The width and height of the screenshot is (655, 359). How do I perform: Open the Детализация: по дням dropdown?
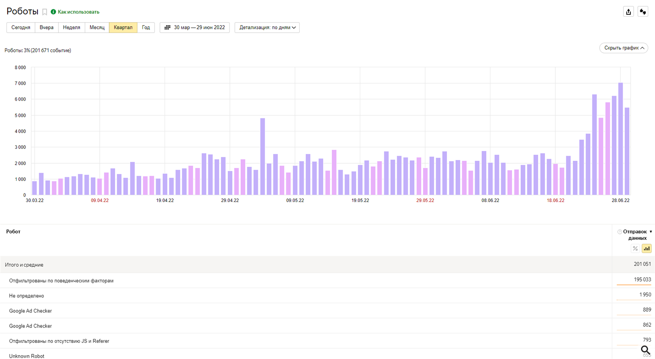[267, 28]
